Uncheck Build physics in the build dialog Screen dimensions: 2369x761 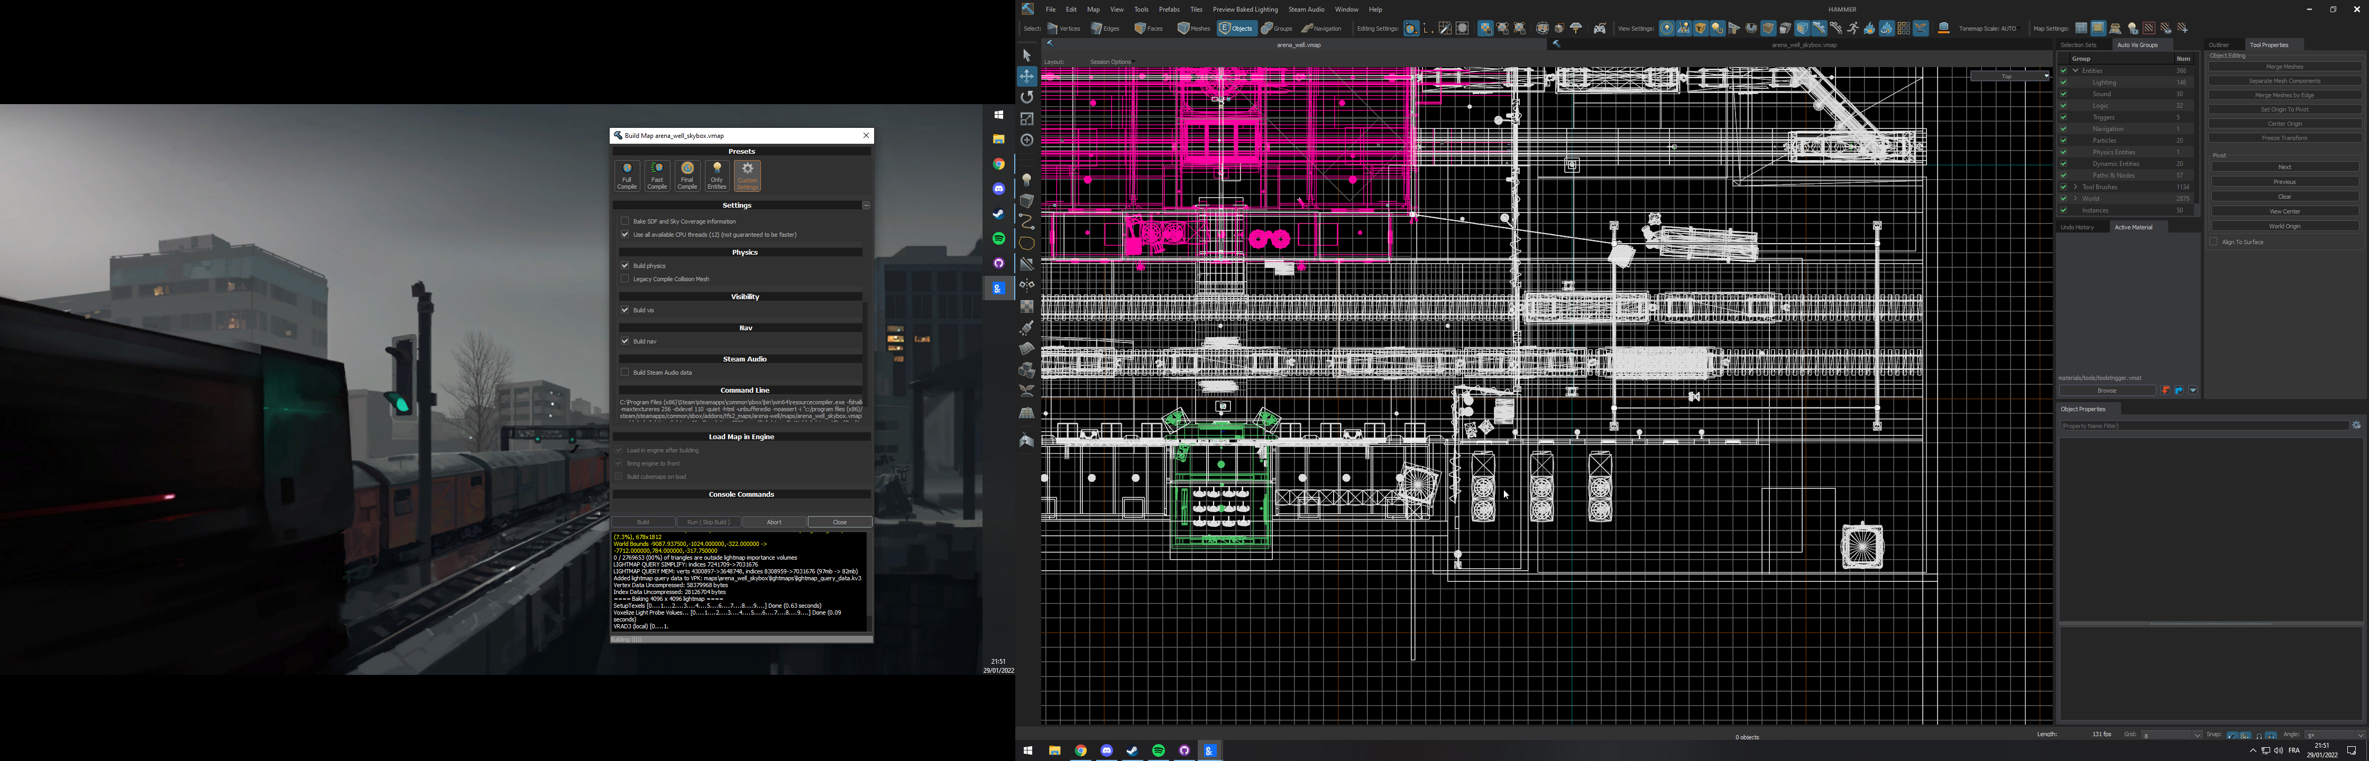pyautogui.click(x=626, y=266)
